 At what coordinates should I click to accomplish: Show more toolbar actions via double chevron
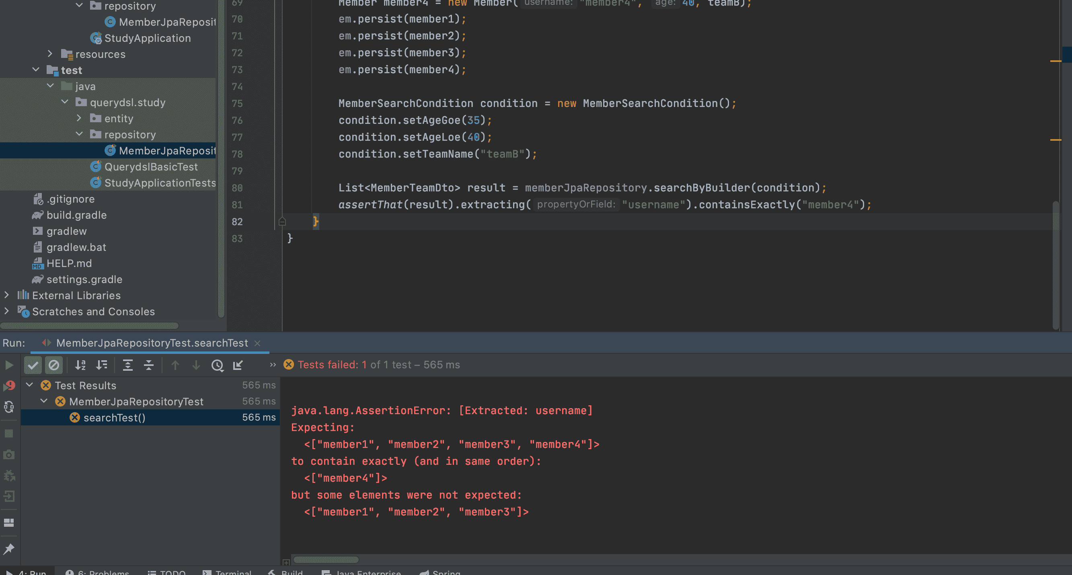273,365
